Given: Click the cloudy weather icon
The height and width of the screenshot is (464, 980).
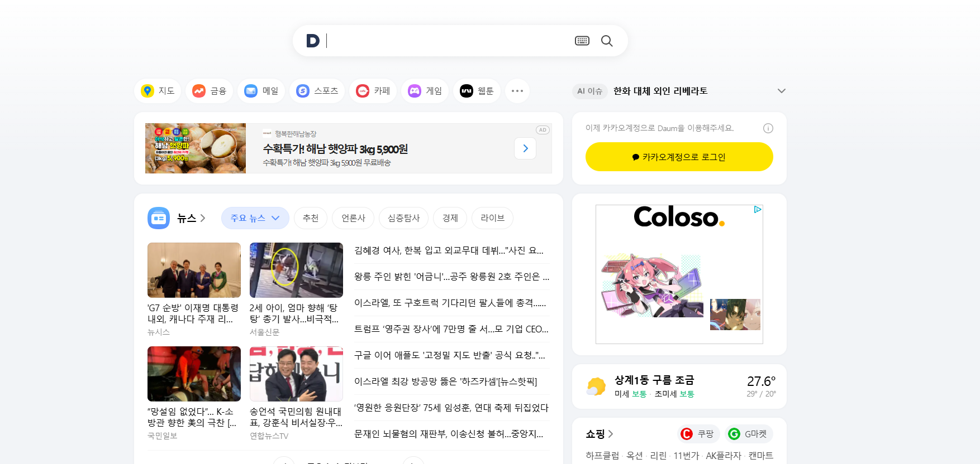Looking at the screenshot, I should coord(596,386).
